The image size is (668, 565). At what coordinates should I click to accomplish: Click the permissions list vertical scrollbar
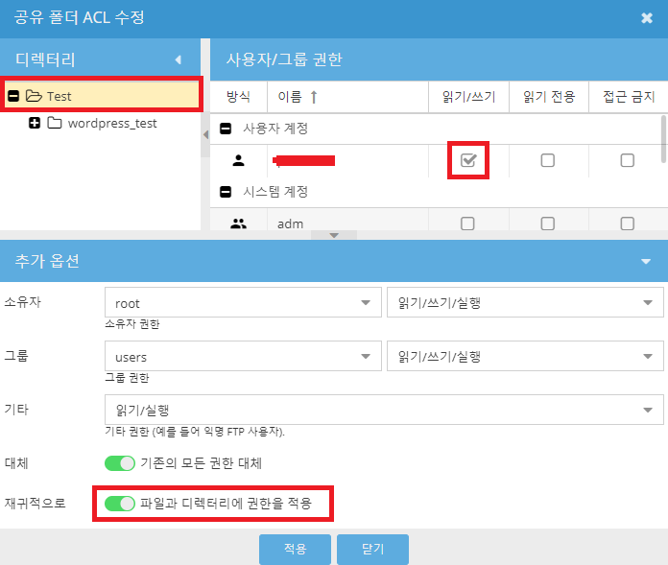[x=664, y=139]
